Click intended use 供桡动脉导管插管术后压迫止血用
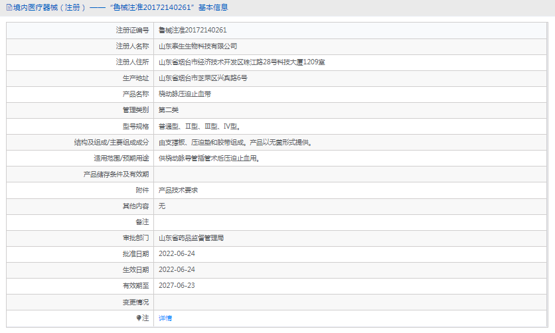Viewport: 555px width, 333px height. click(209, 159)
